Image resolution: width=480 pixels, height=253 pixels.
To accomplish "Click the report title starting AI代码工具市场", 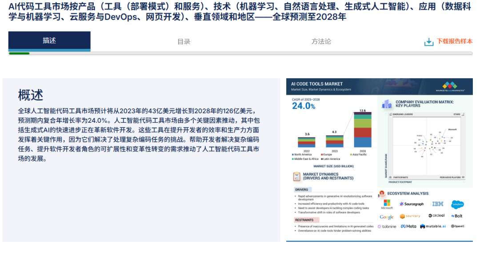I will click(x=240, y=11).
